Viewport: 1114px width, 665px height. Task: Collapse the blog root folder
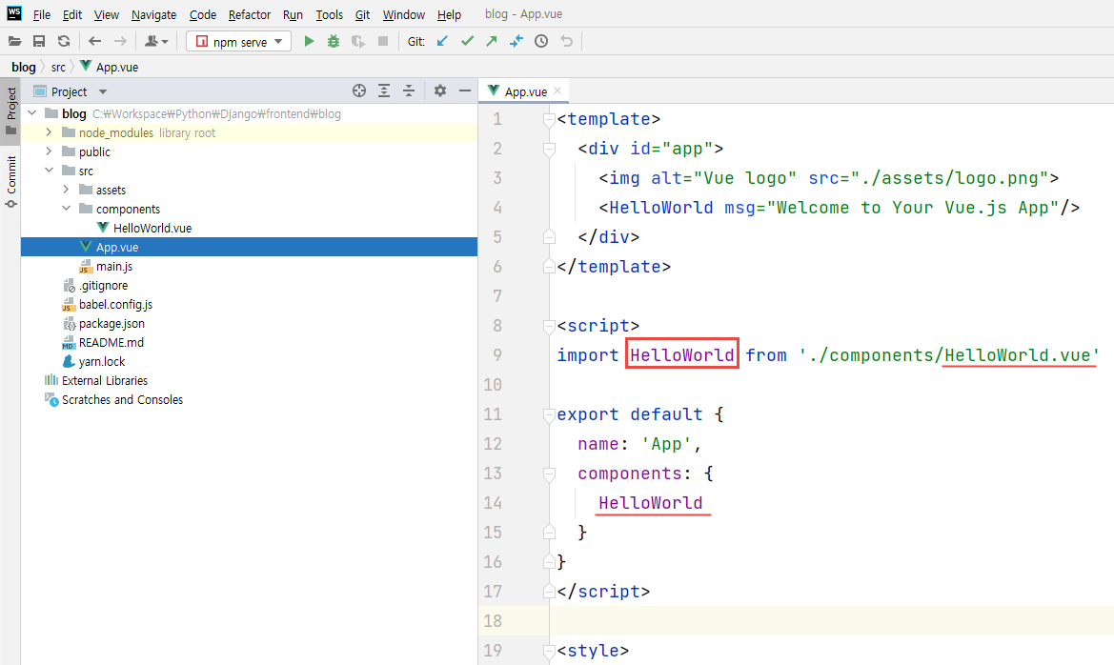tap(31, 113)
